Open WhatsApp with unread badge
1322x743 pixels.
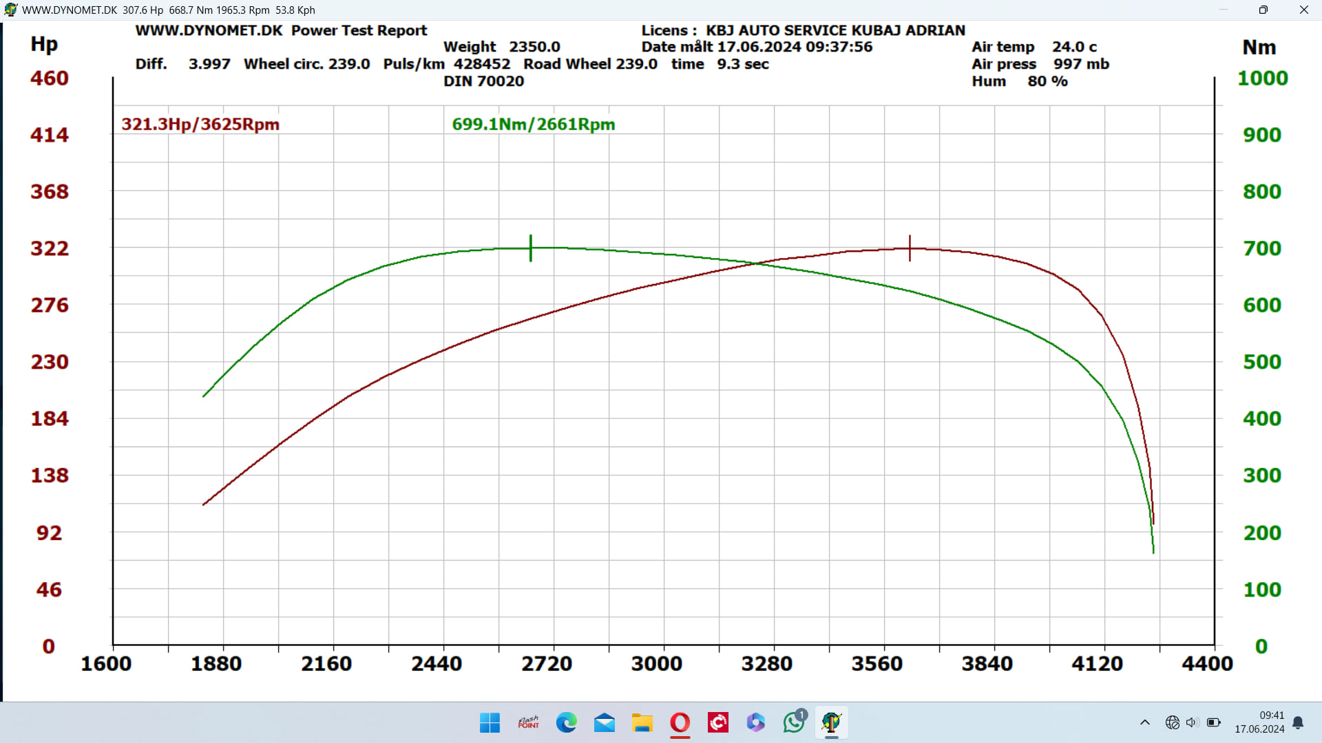point(794,722)
